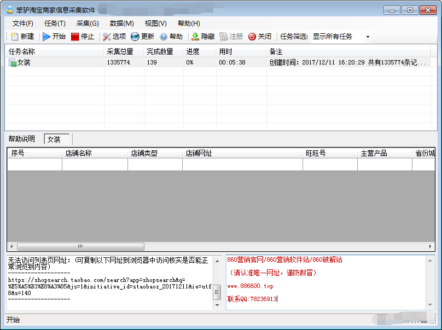442x330 pixels.
Task: Click the 注册 register icon
Action: (x=224, y=37)
